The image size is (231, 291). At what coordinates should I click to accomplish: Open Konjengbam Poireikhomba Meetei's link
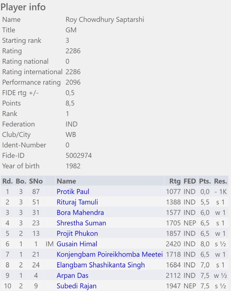(110, 254)
